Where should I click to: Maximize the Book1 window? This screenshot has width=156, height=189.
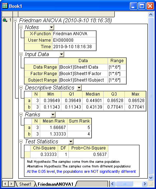click(142, 6)
